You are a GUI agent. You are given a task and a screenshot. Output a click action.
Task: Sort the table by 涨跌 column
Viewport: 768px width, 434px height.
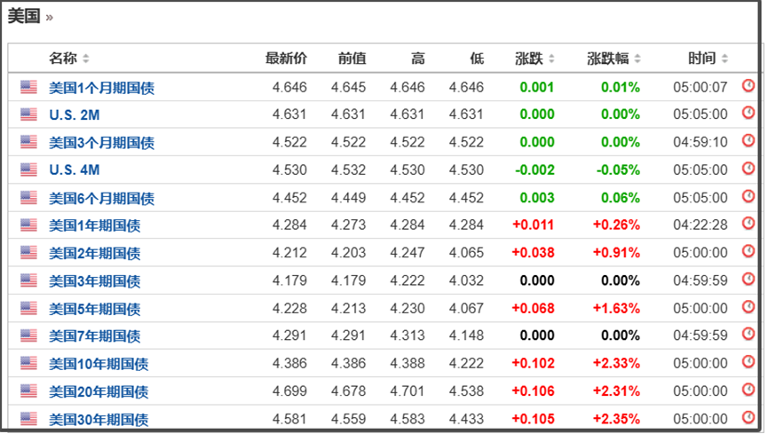click(x=534, y=59)
